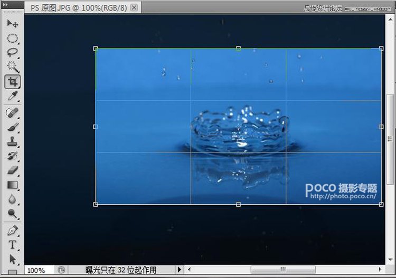Expand the toolbar via the double-arrow
The width and height of the screenshot is (396, 278).
5,5
